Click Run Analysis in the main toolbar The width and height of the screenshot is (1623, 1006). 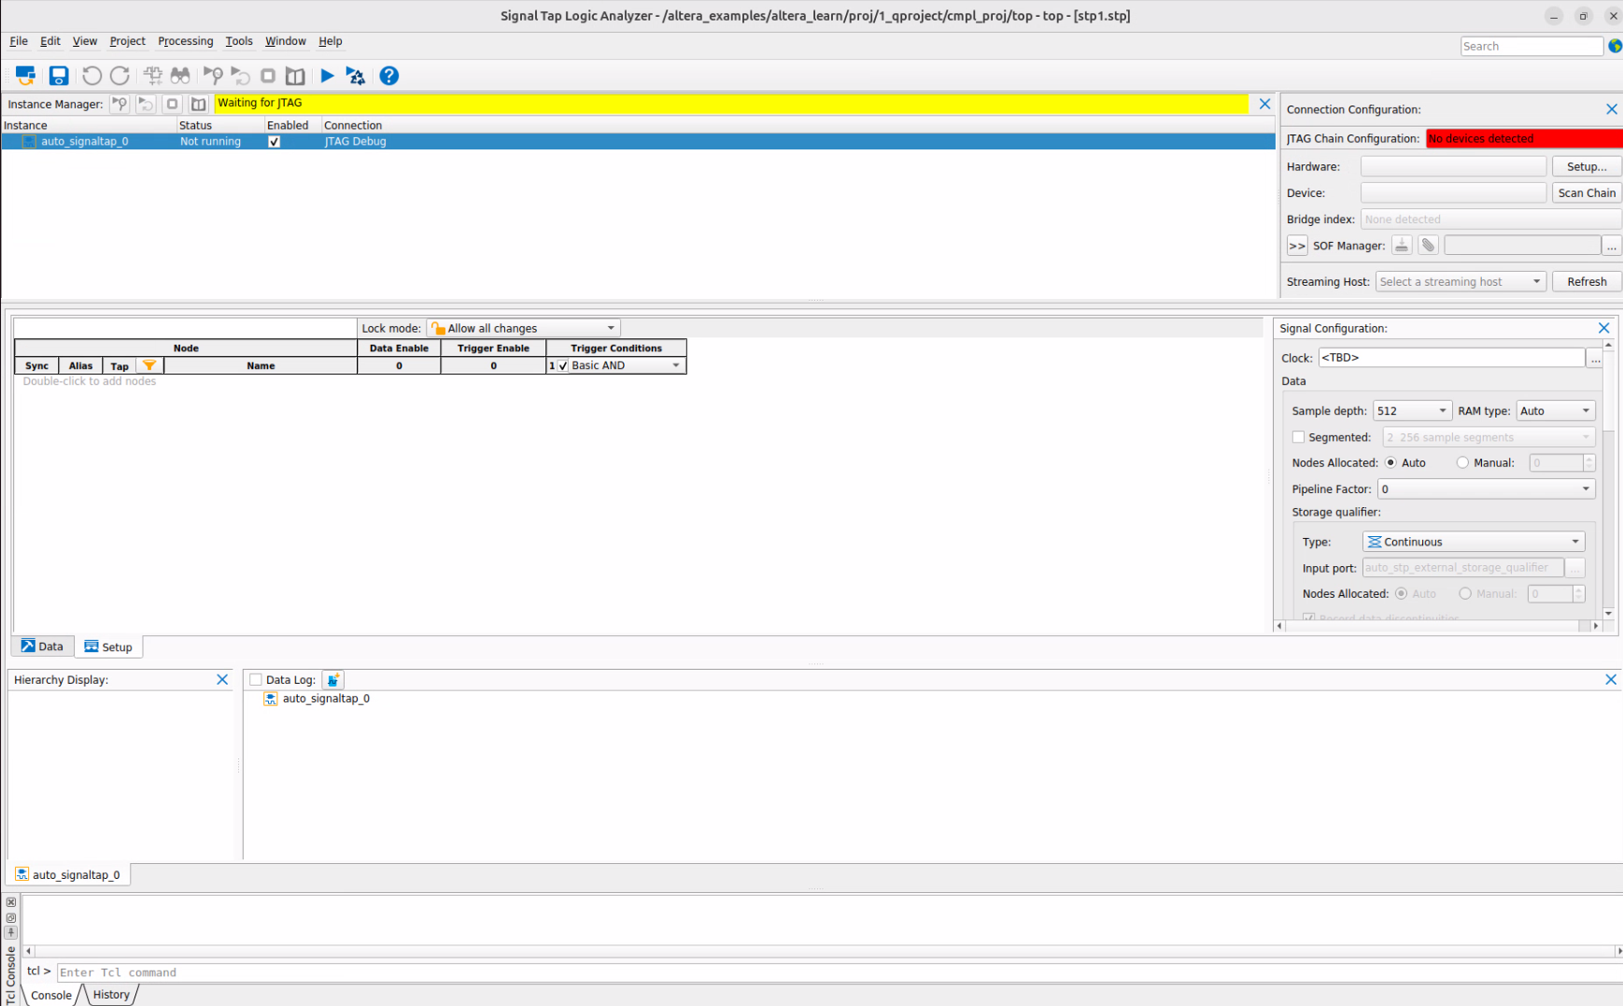tap(213, 76)
